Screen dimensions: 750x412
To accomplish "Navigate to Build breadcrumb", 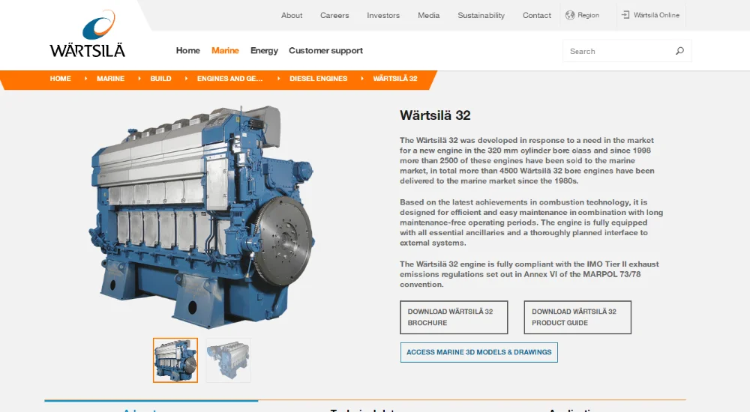I will pyautogui.click(x=160, y=79).
